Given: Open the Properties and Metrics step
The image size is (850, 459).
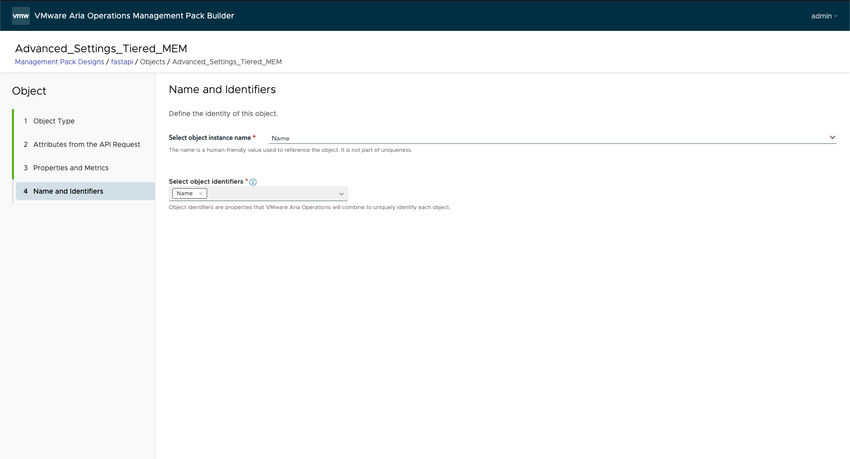Looking at the screenshot, I should [x=71, y=168].
